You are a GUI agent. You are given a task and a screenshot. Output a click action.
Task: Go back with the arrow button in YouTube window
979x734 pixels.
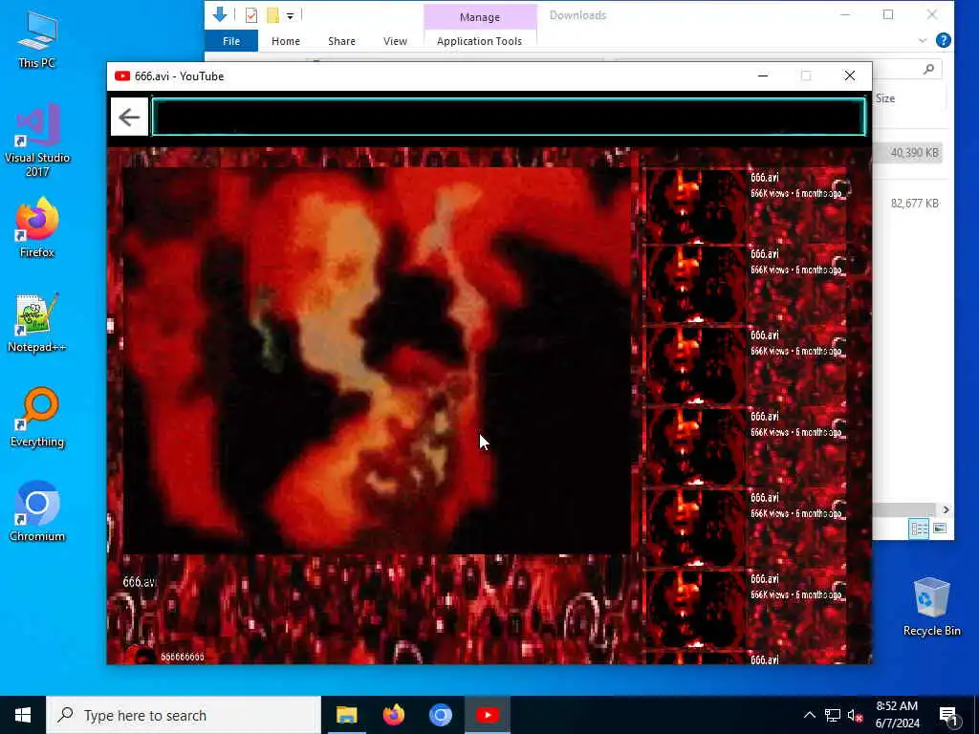(129, 117)
